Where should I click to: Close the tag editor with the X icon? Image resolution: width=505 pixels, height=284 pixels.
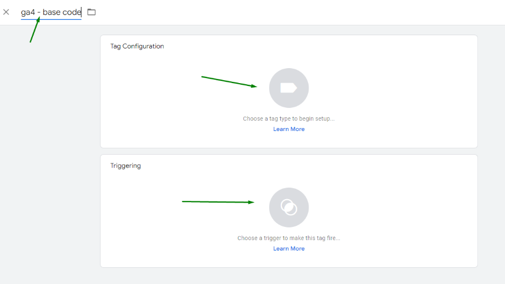pos(6,12)
